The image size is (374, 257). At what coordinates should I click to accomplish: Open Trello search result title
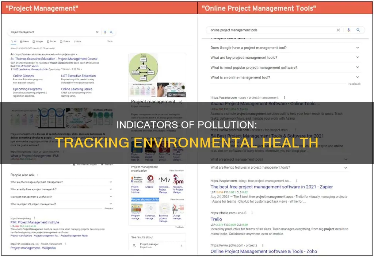[x=216, y=219]
